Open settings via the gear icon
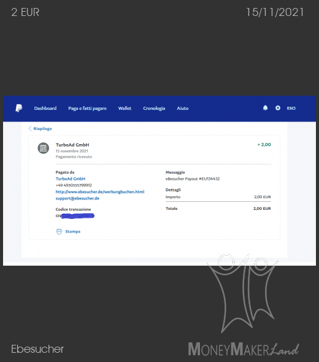319x362 pixels. [x=278, y=108]
